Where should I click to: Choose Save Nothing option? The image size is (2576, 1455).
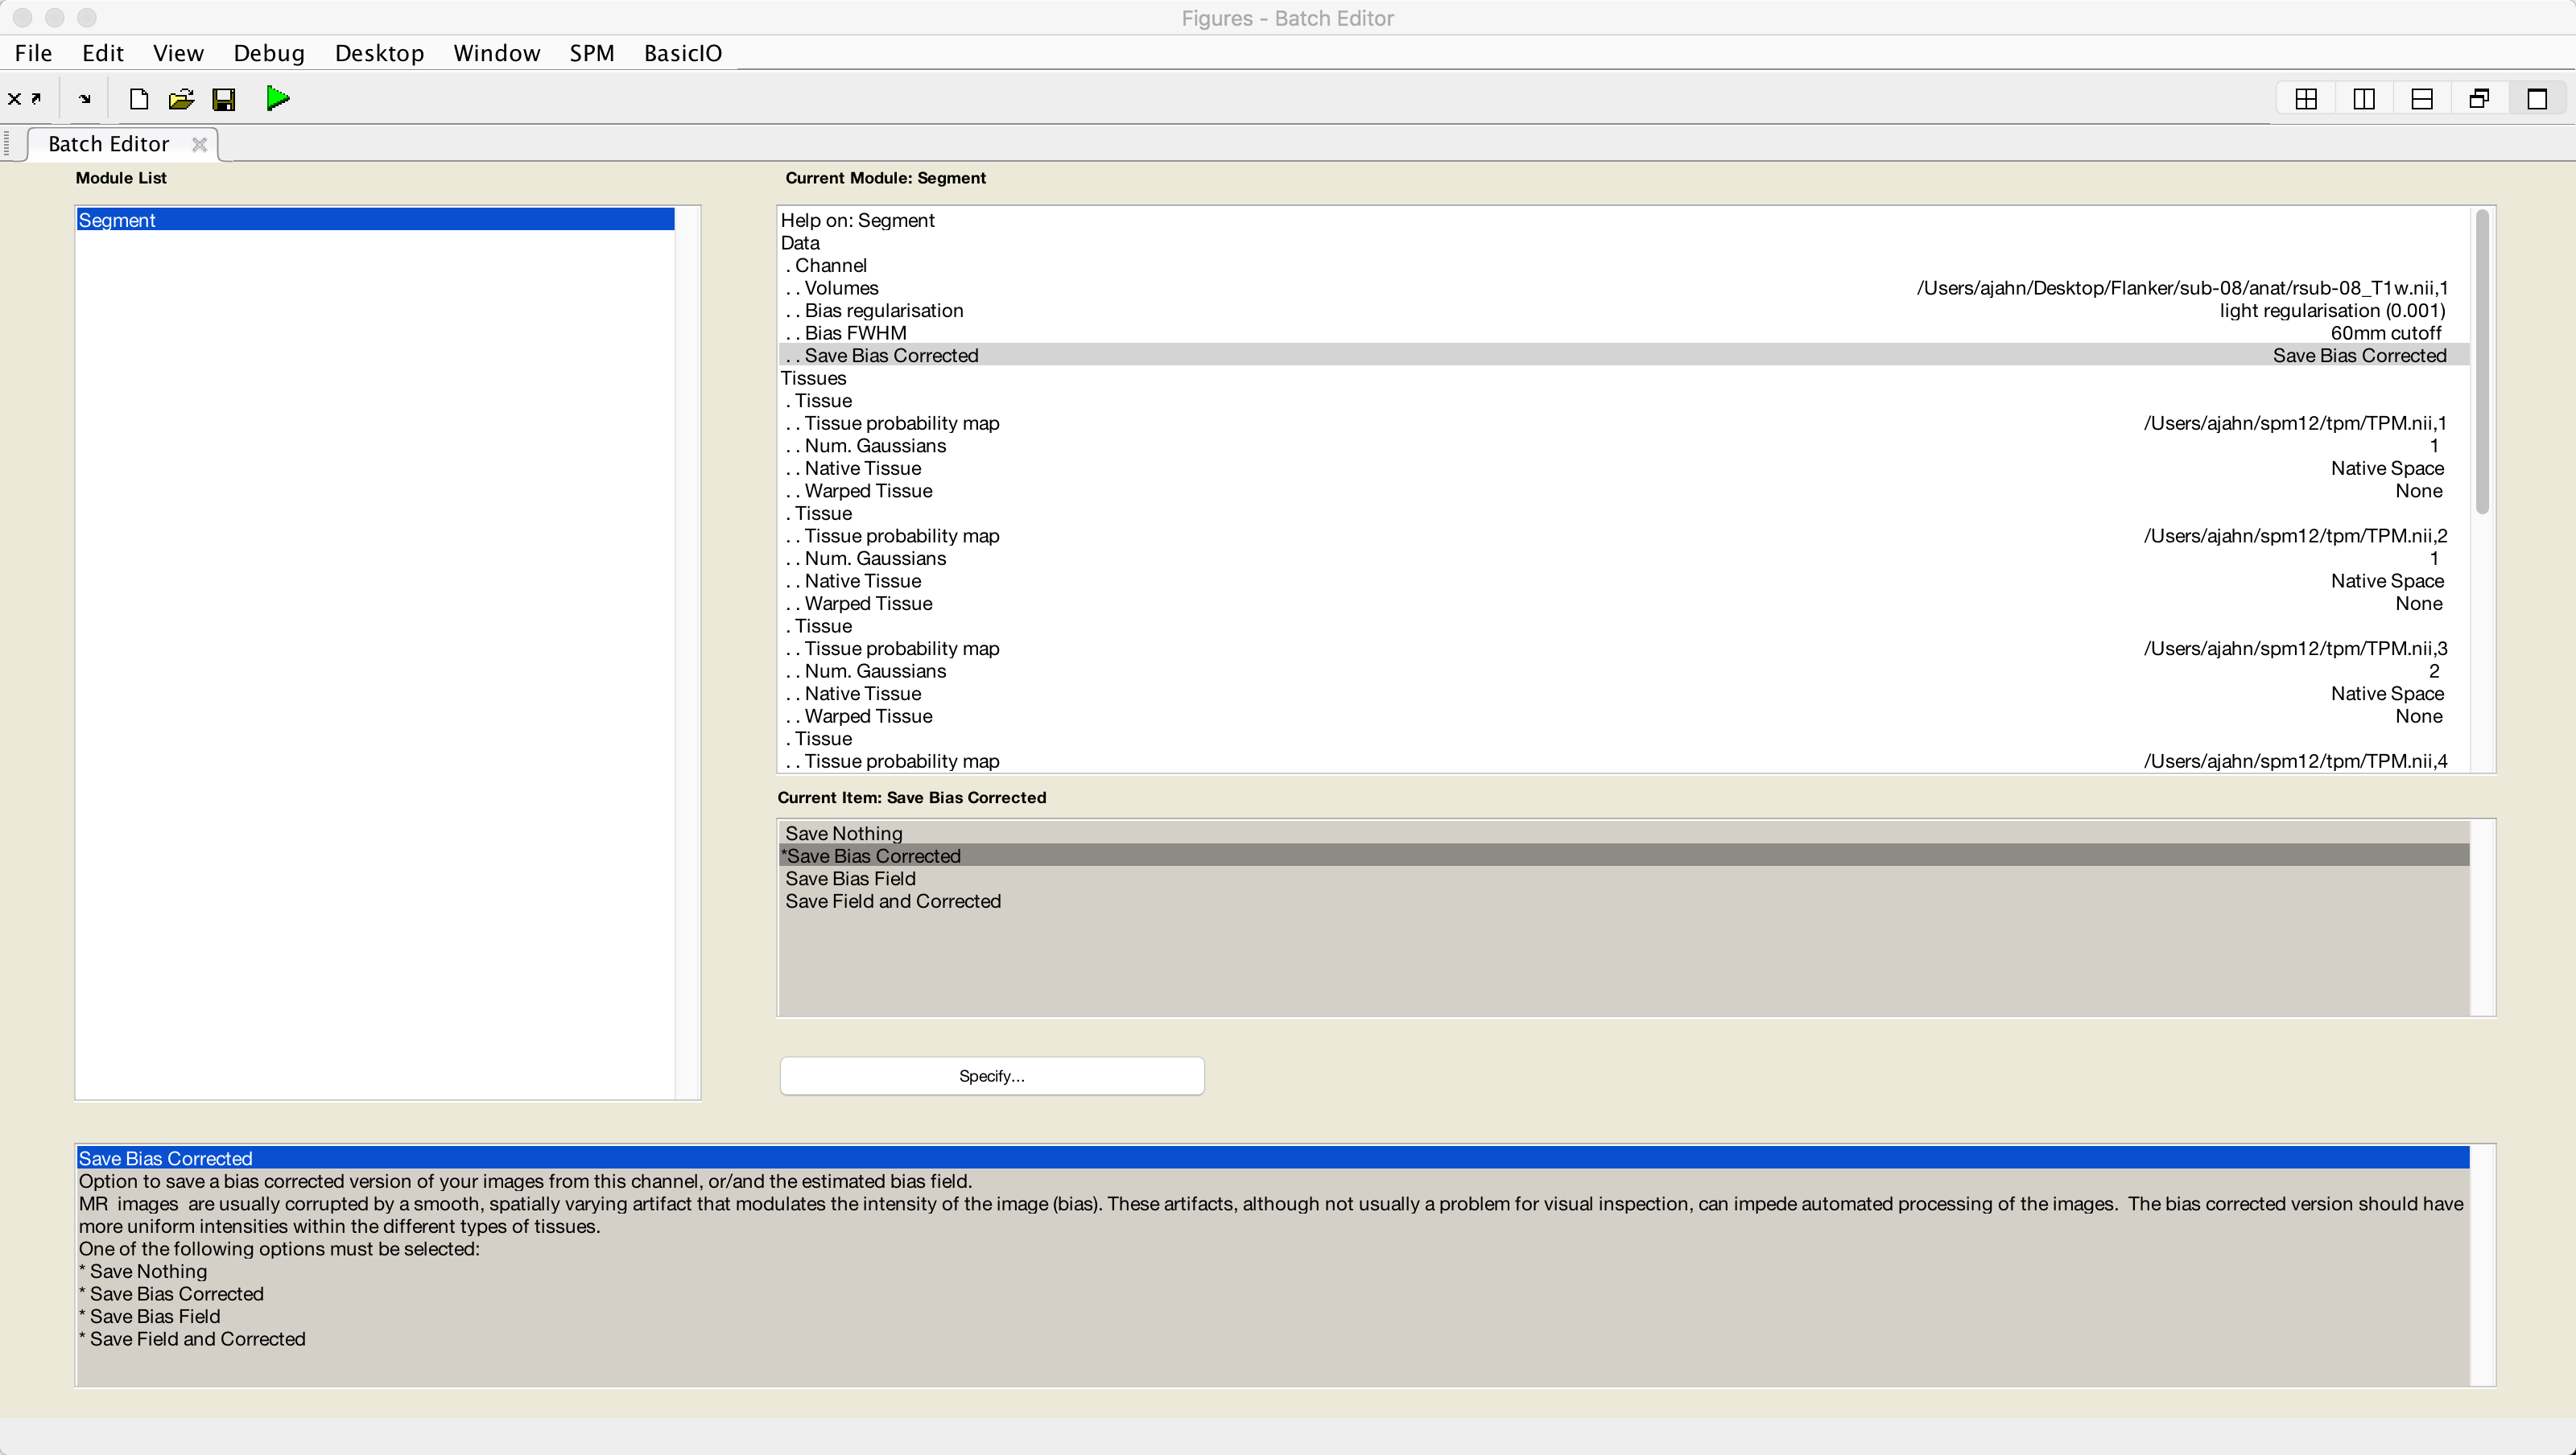pyautogui.click(x=1623, y=833)
